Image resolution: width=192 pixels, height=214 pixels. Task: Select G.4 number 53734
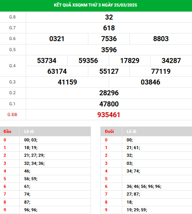click(x=46, y=61)
